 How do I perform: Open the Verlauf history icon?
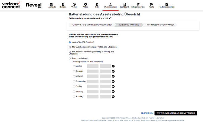[74, 4]
